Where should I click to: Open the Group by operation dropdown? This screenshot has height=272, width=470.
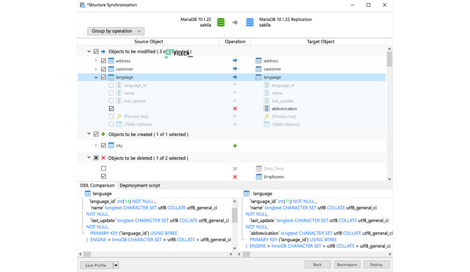(x=116, y=31)
